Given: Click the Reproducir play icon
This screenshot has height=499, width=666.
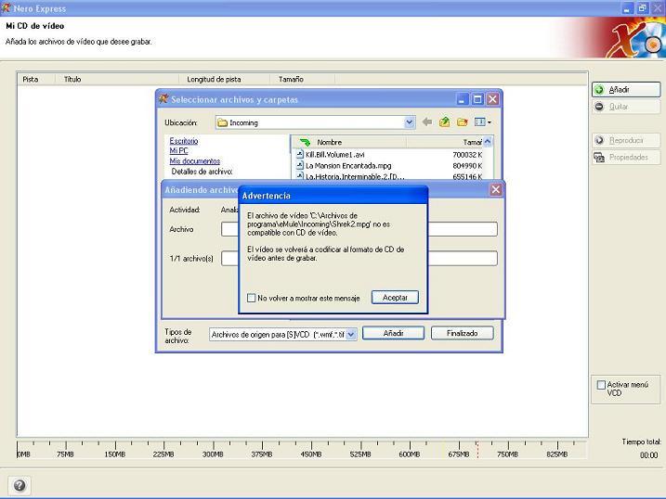Looking at the screenshot, I should pyautogui.click(x=599, y=140).
